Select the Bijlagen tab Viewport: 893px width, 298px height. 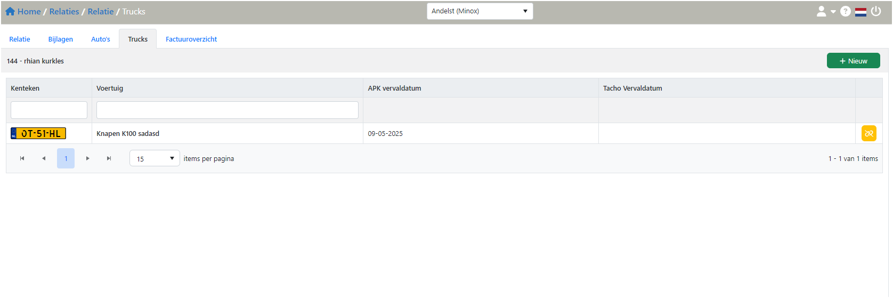[61, 39]
